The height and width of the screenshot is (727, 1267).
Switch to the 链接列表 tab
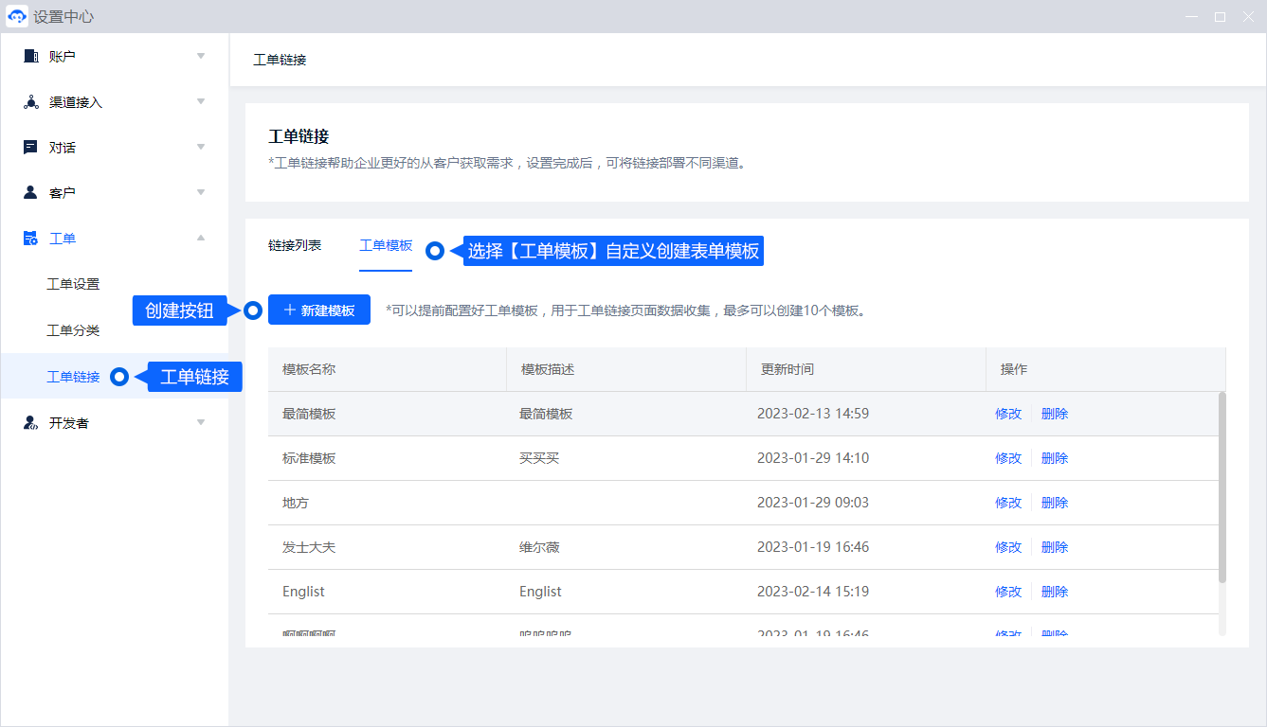click(x=295, y=246)
